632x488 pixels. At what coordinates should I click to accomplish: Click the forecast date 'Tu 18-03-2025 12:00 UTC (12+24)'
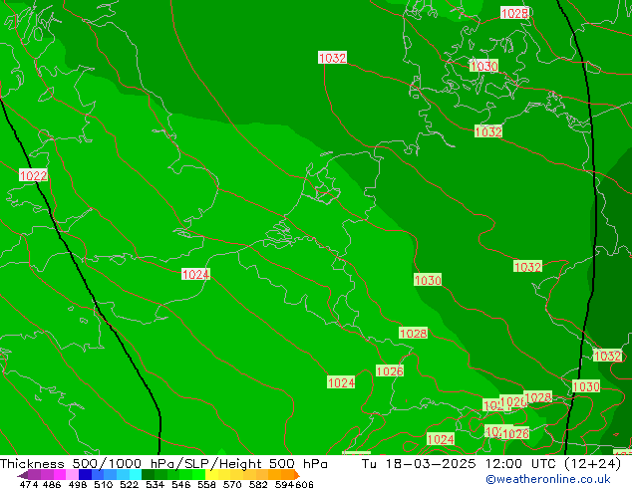click(x=491, y=464)
